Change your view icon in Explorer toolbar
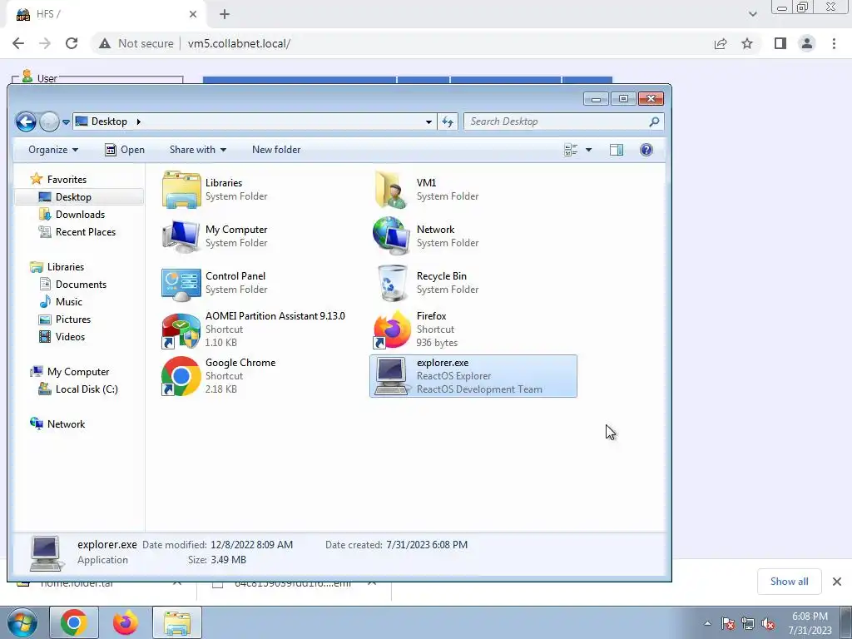The width and height of the screenshot is (852, 639). (x=571, y=150)
